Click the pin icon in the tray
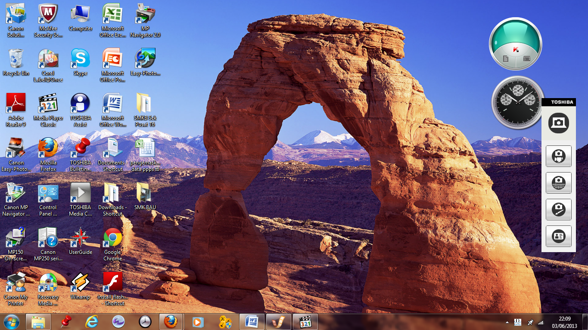Viewport: 588px width, 330px height. pyautogui.click(x=530, y=322)
